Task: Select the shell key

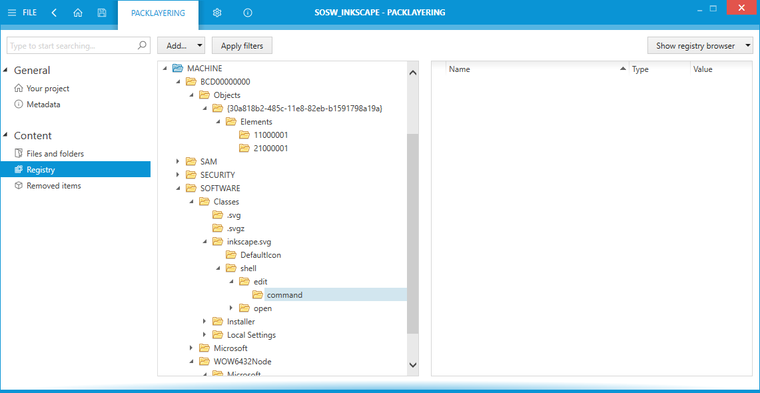Action: coord(248,268)
